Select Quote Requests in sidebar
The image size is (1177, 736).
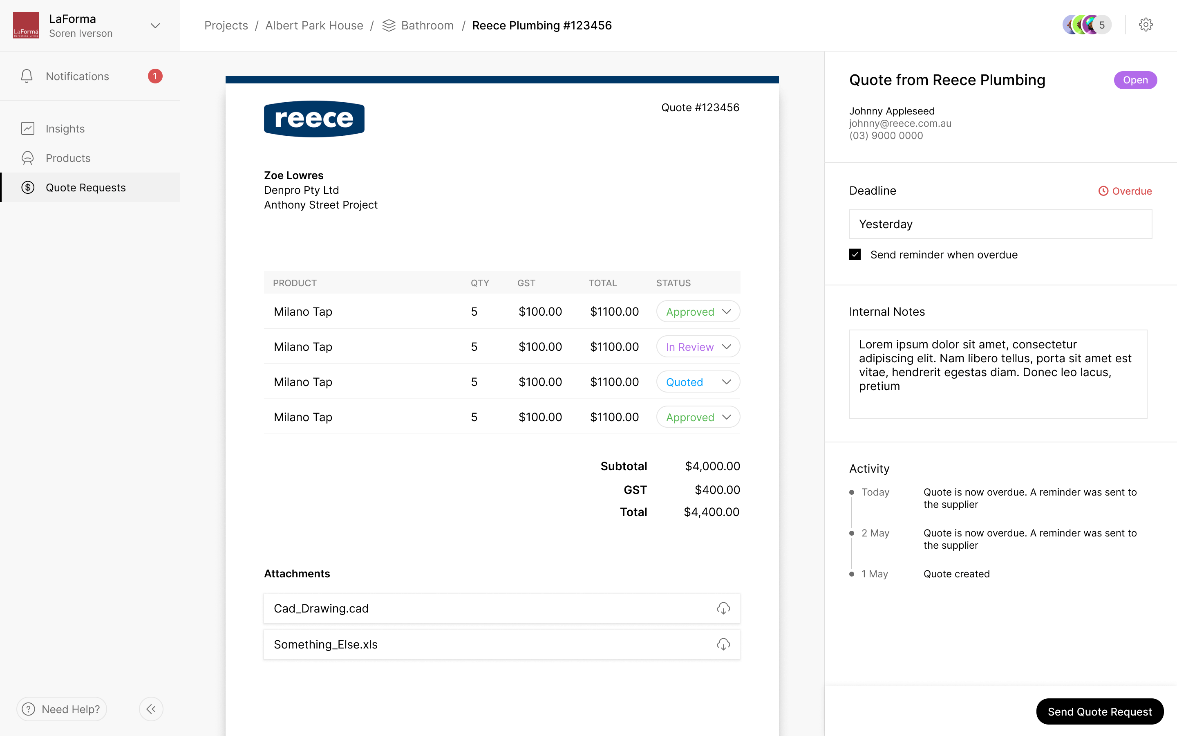click(x=85, y=188)
